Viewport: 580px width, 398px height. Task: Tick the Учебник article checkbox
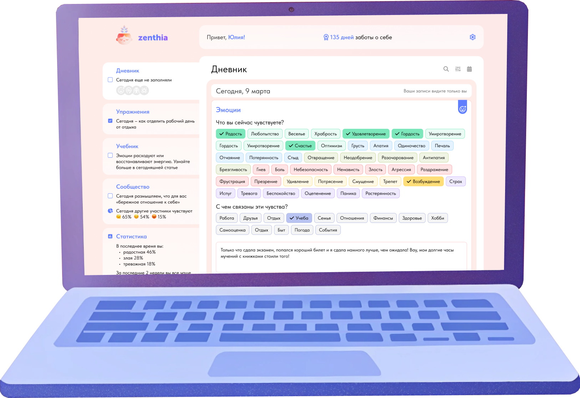tap(110, 155)
